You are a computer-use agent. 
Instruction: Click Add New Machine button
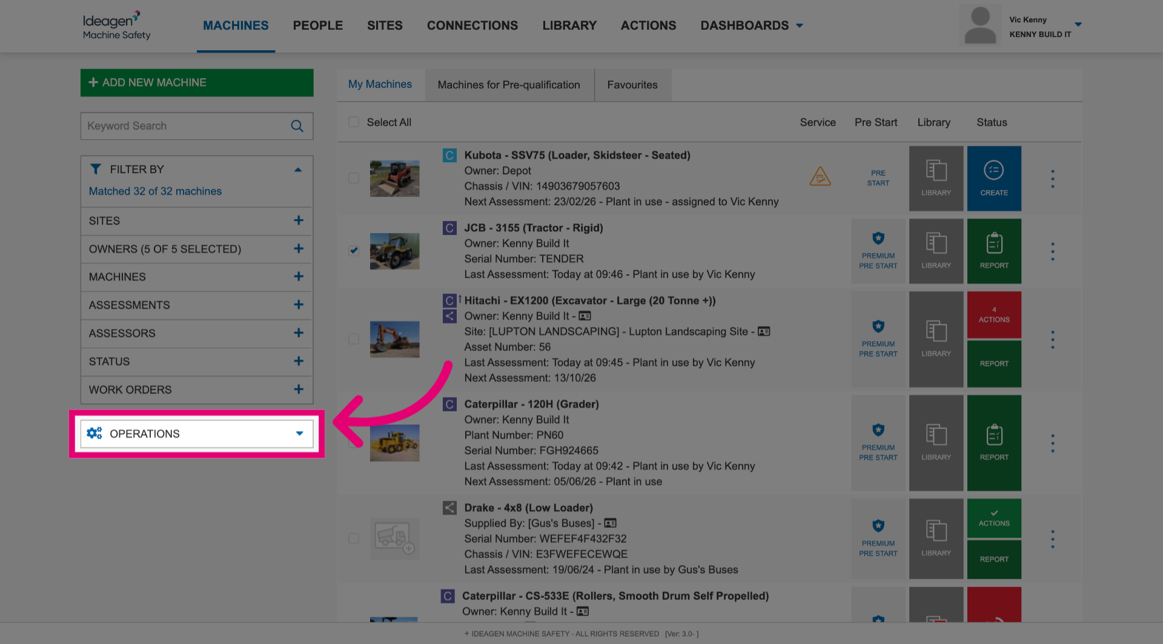[197, 82]
